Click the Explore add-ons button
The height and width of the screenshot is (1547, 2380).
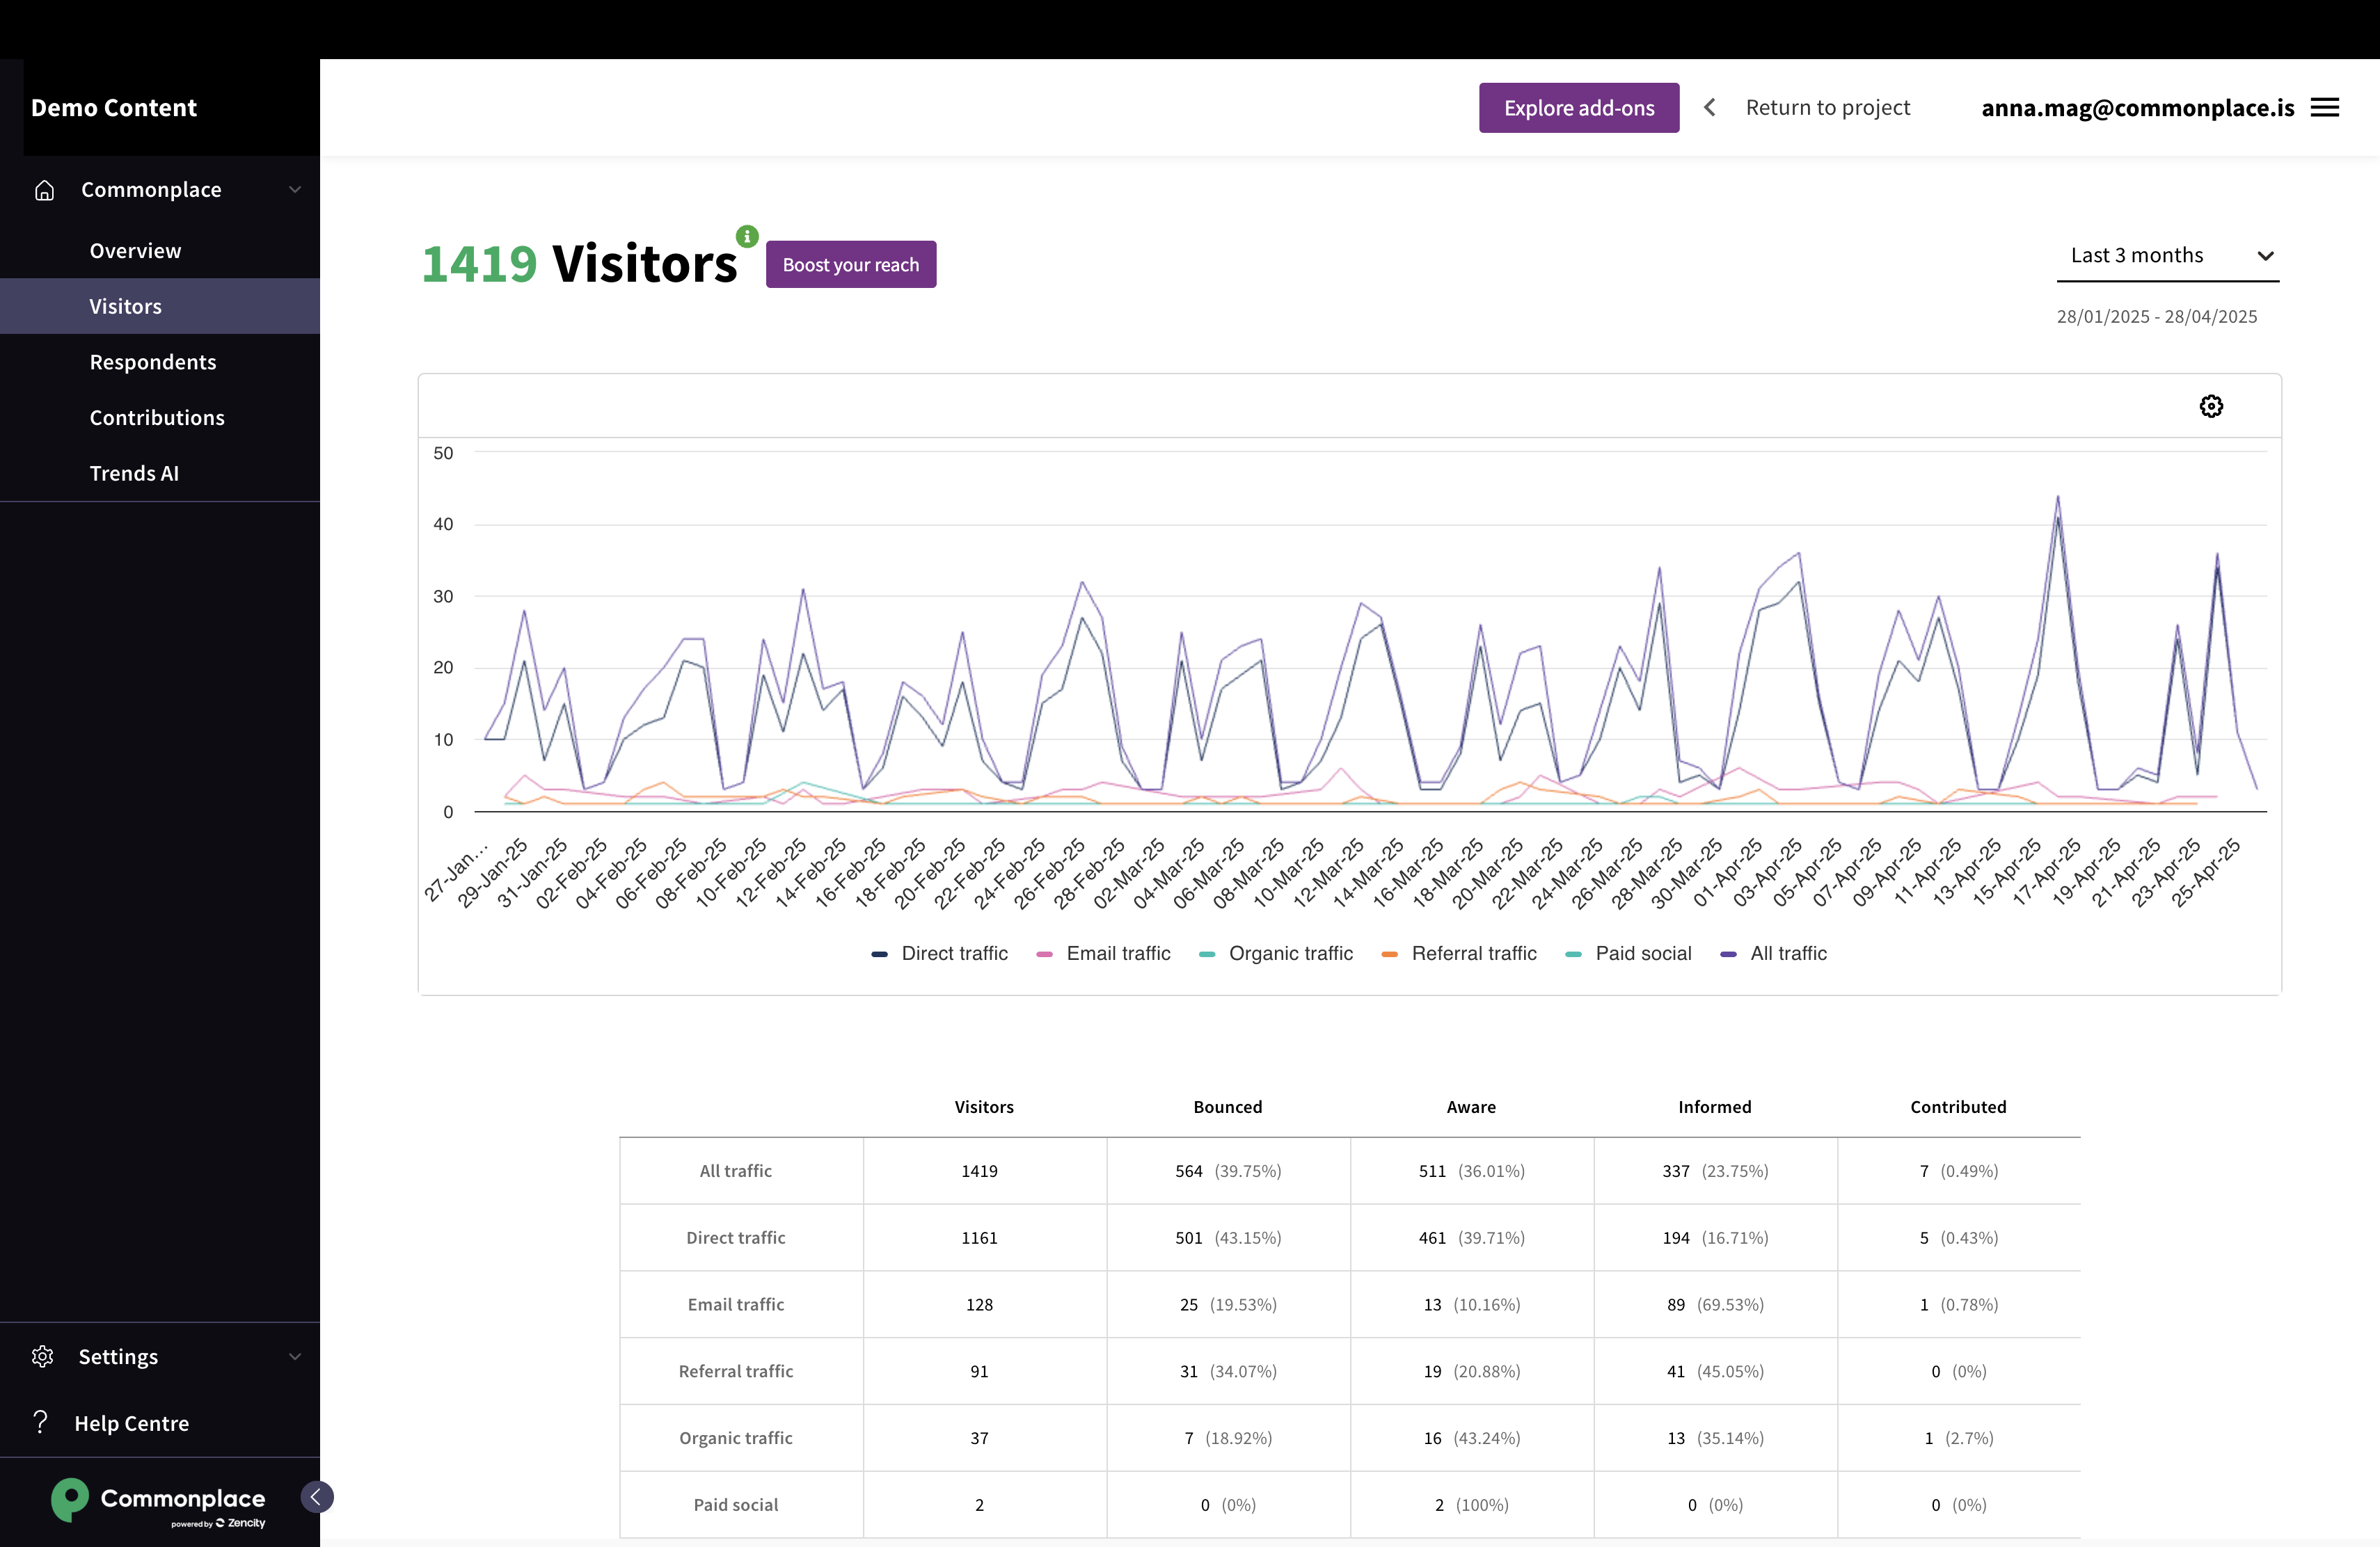pyautogui.click(x=1578, y=108)
